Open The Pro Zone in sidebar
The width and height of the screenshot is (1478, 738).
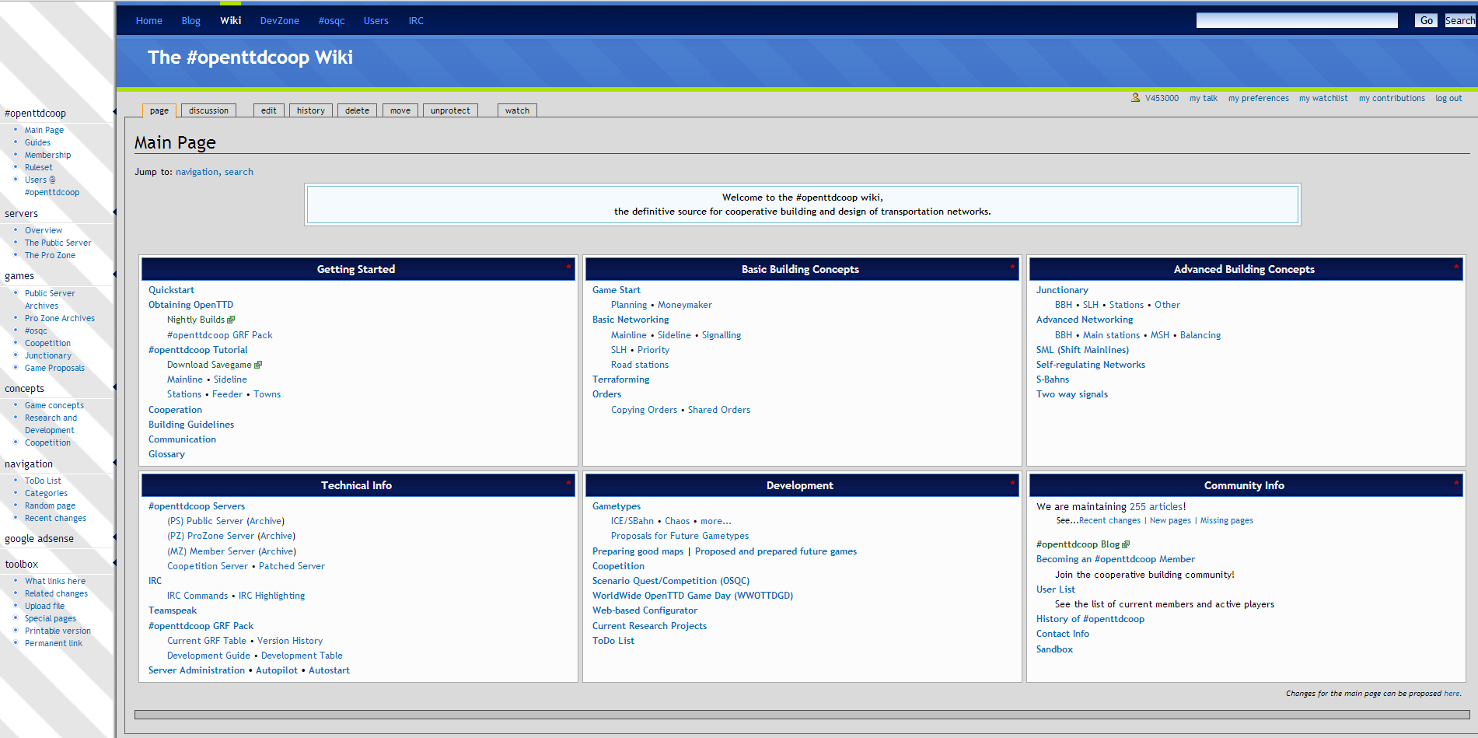coord(51,255)
